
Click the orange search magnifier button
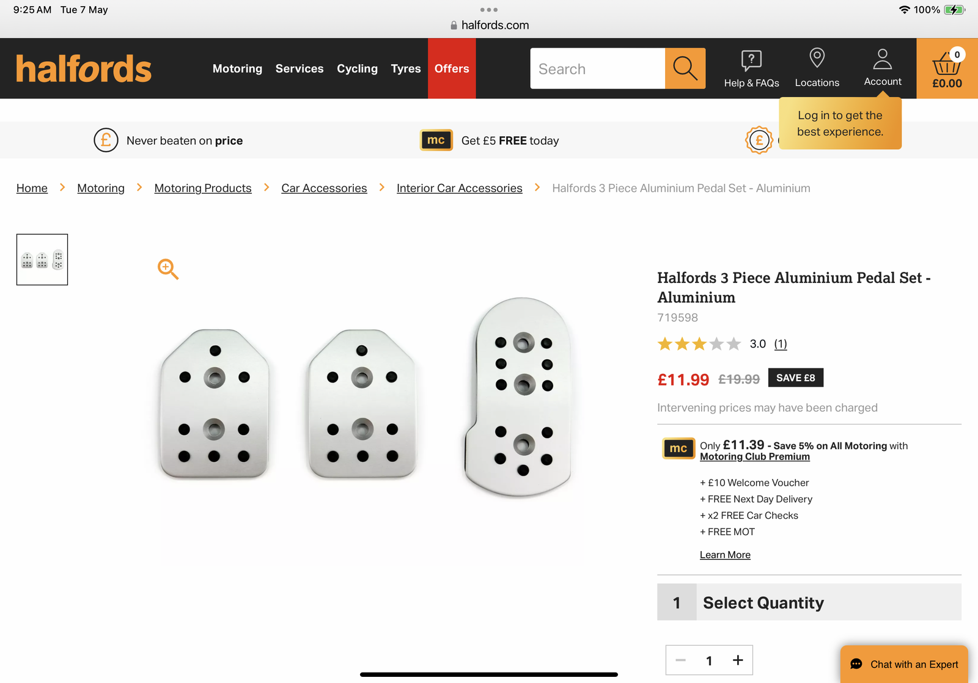(x=685, y=68)
